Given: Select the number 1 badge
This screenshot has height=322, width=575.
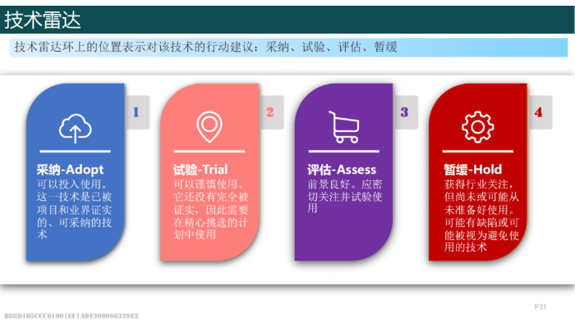Looking at the screenshot, I should pyautogui.click(x=137, y=112).
